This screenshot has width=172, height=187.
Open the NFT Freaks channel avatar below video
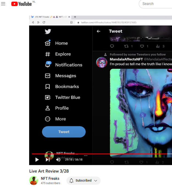pos(34,180)
